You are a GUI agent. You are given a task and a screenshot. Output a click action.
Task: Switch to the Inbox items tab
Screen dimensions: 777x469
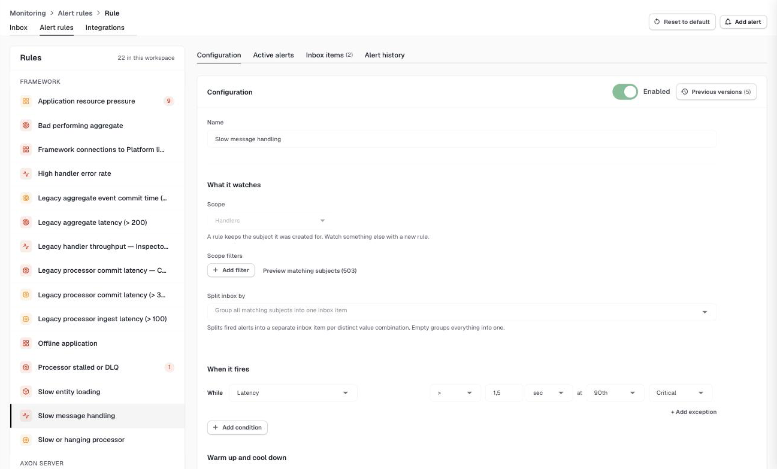tap(329, 55)
